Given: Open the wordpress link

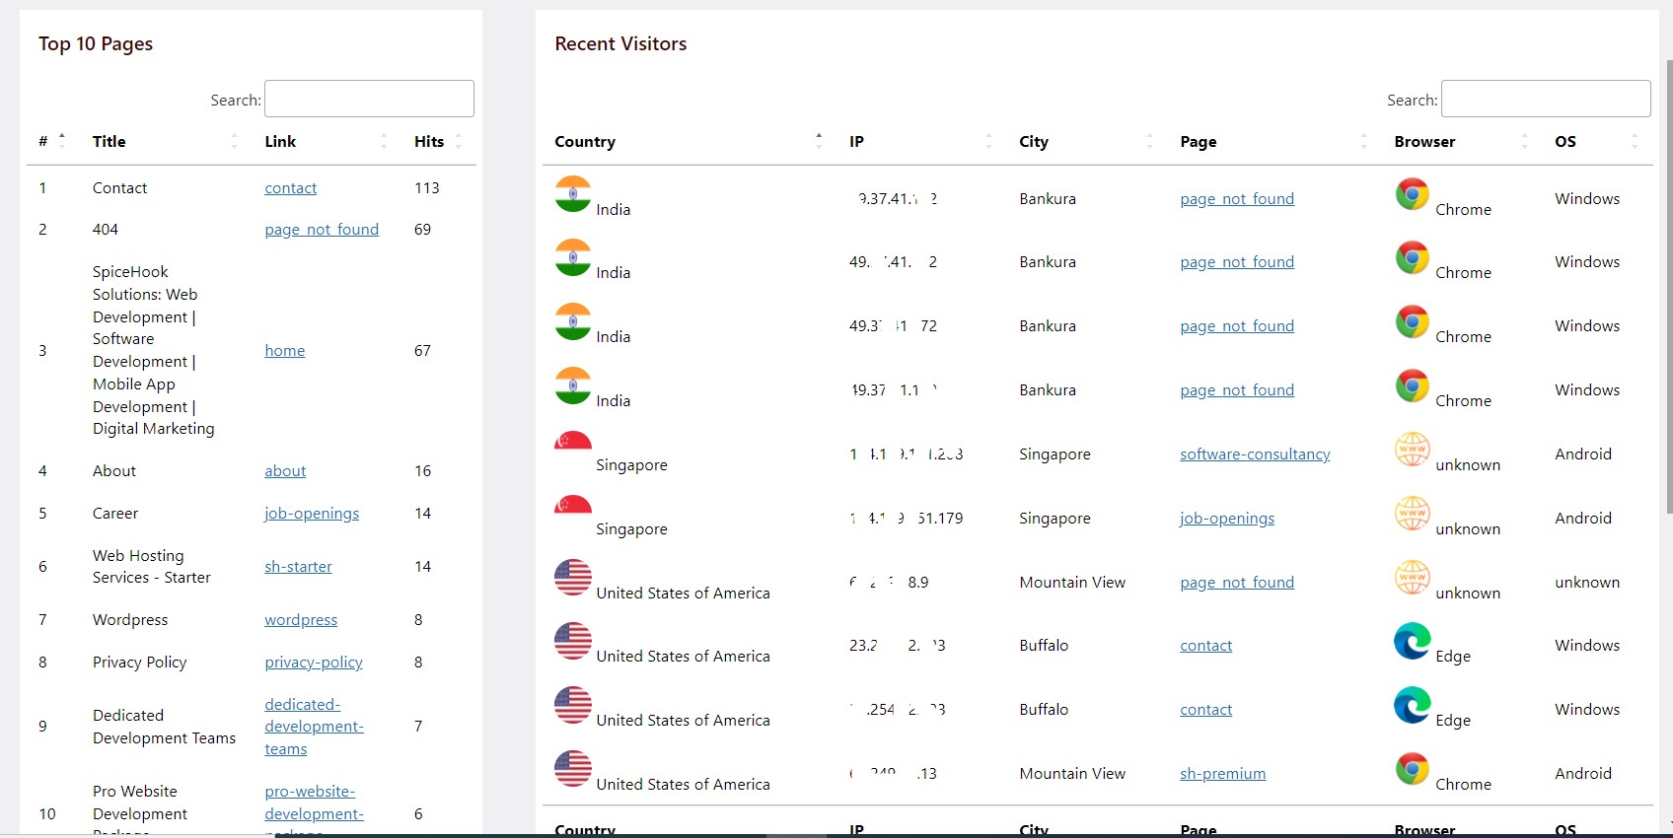Looking at the screenshot, I should click(301, 619).
